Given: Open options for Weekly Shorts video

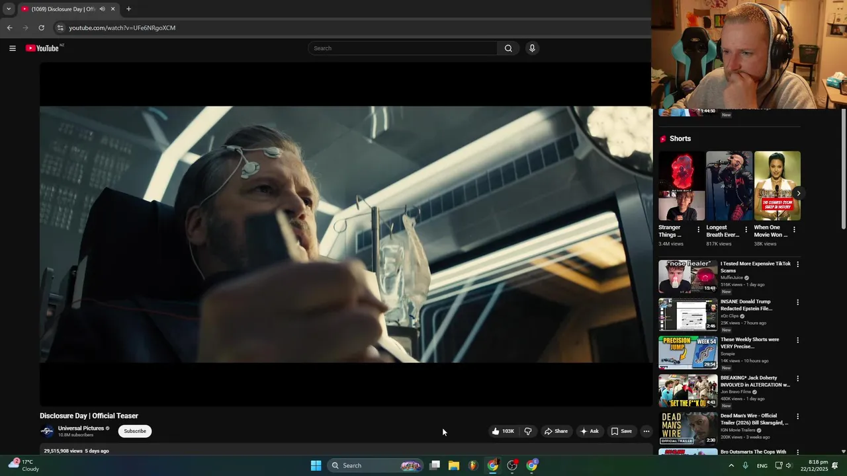Looking at the screenshot, I should (797, 340).
